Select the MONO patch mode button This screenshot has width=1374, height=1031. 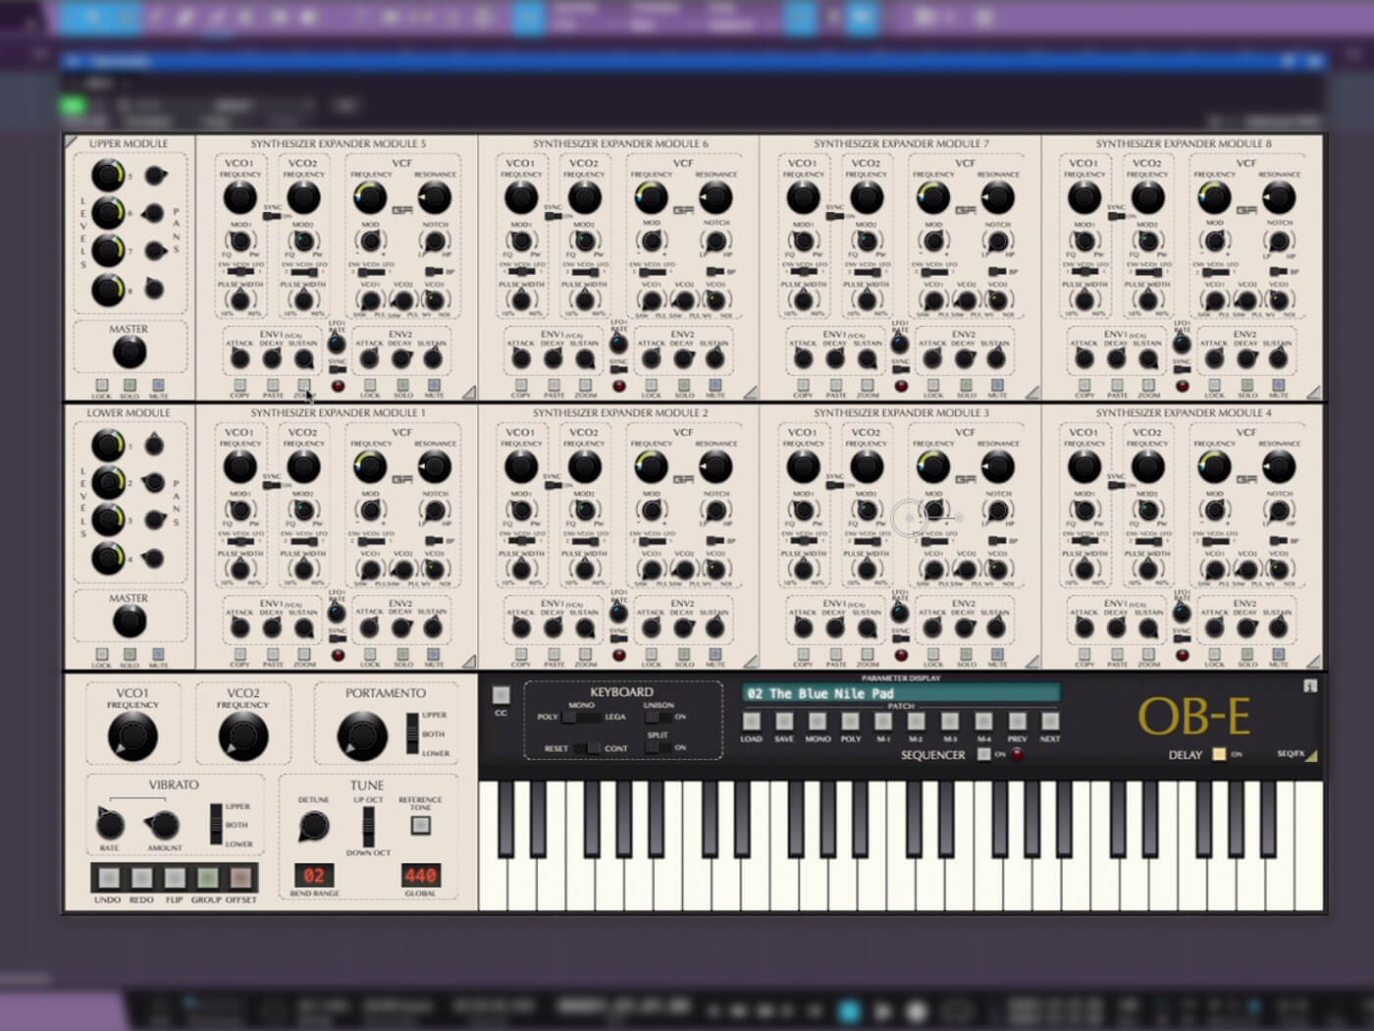pos(818,722)
